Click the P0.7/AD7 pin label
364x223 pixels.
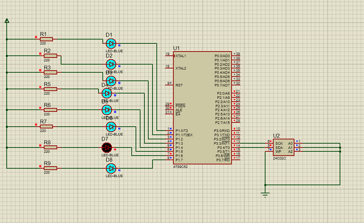[222, 85]
